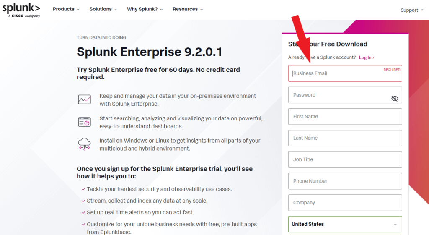Click the Splunk Enterprise 9.2.0.1 heading
The height and width of the screenshot is (235, 429).
(150, 52)
